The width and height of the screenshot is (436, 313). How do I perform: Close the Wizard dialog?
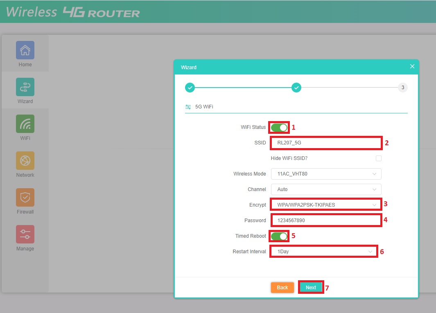(412, 66)
